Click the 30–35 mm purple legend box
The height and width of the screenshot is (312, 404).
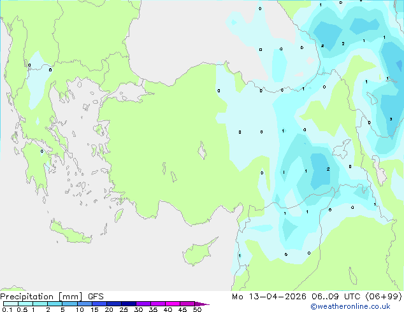143,304
